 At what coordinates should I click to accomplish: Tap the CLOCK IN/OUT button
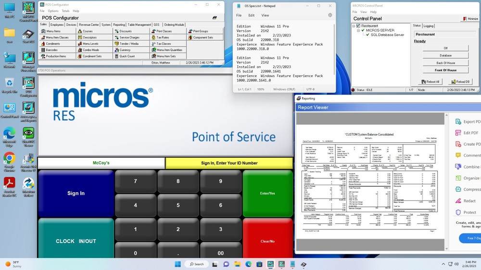[76, 238]
